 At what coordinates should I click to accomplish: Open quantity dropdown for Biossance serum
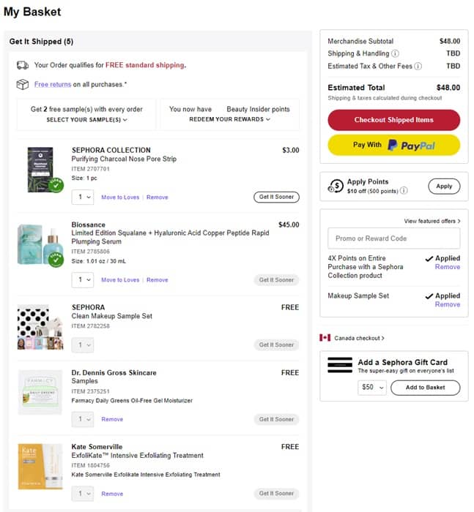(x=82, y=280)
